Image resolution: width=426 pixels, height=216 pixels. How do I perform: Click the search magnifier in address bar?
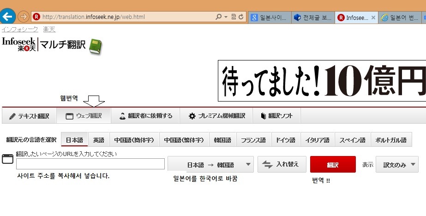pyautogui.click(x=218, y=17)
